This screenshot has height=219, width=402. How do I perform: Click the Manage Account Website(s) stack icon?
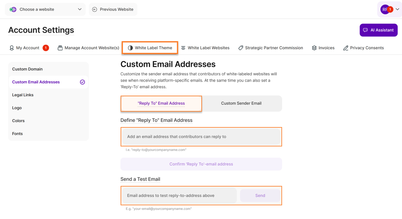(60, 48)
